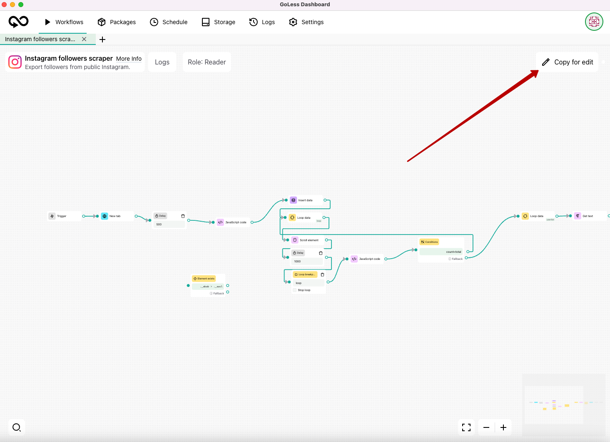
Task: Click the New tab node label
Action: (x=115, y=216)
